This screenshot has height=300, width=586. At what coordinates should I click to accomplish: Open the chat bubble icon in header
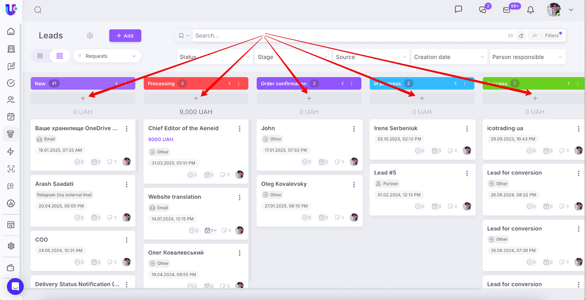pos(458,10)
